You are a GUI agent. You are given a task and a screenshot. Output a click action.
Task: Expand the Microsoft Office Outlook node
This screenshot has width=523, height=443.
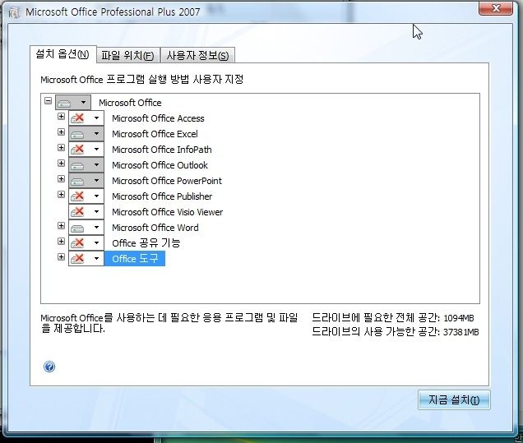(x=61, y=164)
